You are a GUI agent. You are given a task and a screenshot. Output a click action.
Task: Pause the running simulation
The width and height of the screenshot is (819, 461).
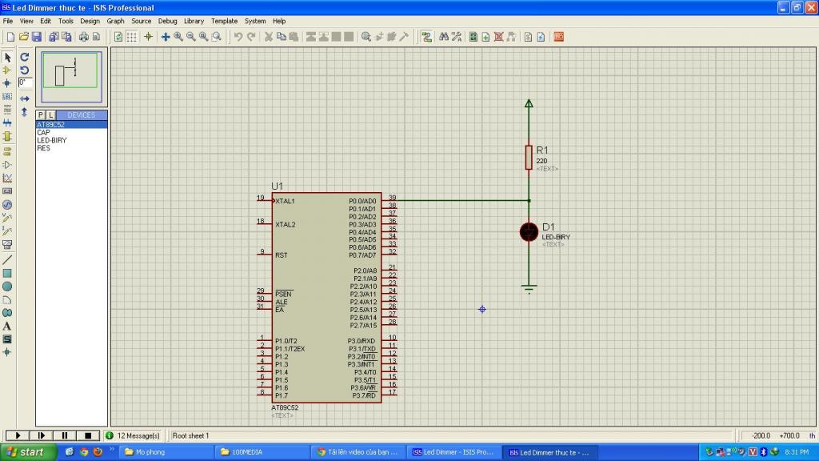[64, 435]
